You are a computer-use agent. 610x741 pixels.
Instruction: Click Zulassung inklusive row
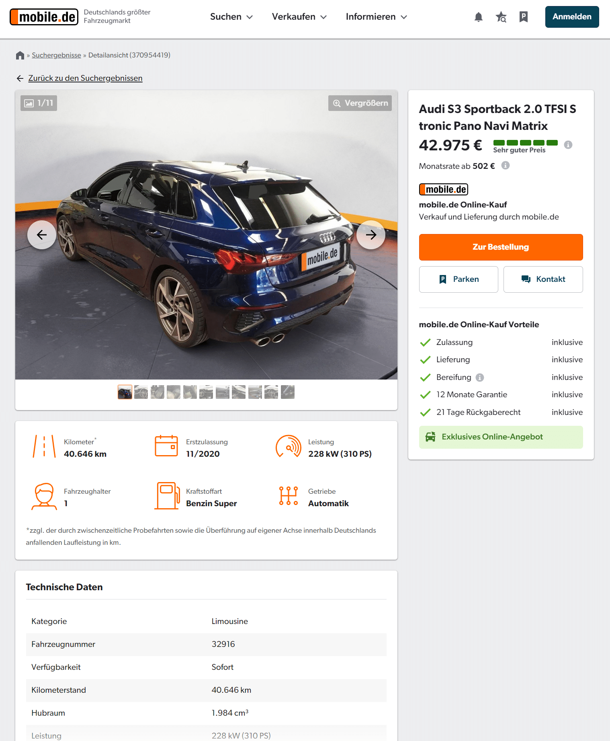coord(501,343)
